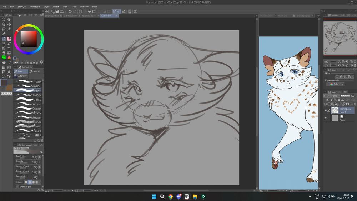Choose the Calligraphy brush preset
The height and width of the screenshot is (201, 357).
pyautogui.click(x=28, y=113)
